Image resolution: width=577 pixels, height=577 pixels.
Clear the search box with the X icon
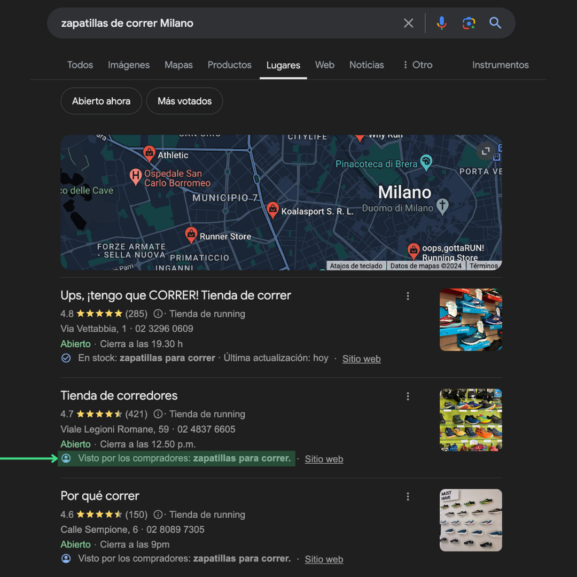point(408,23)
